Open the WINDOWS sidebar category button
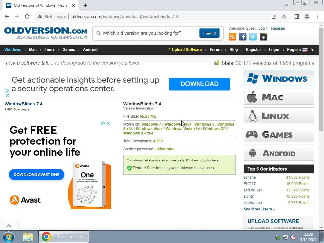The width and height of the screenshot is (324, 243). click(279, 78)
